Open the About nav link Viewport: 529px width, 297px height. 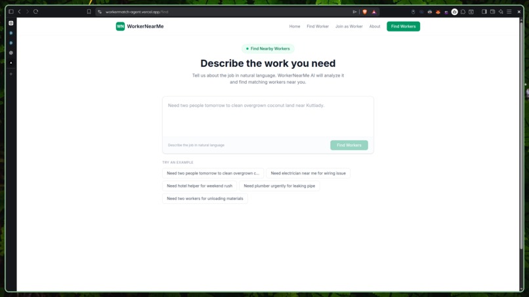tap(375, 26)
